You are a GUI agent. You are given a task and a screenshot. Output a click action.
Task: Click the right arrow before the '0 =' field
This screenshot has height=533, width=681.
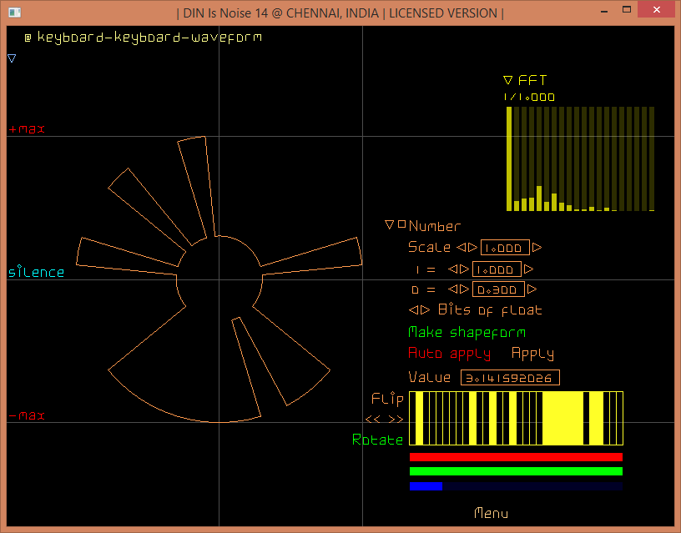click(464, 289)
